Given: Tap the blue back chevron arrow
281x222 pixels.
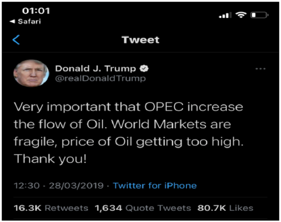Looking at the screenshot, I should [x=16, y=40].
